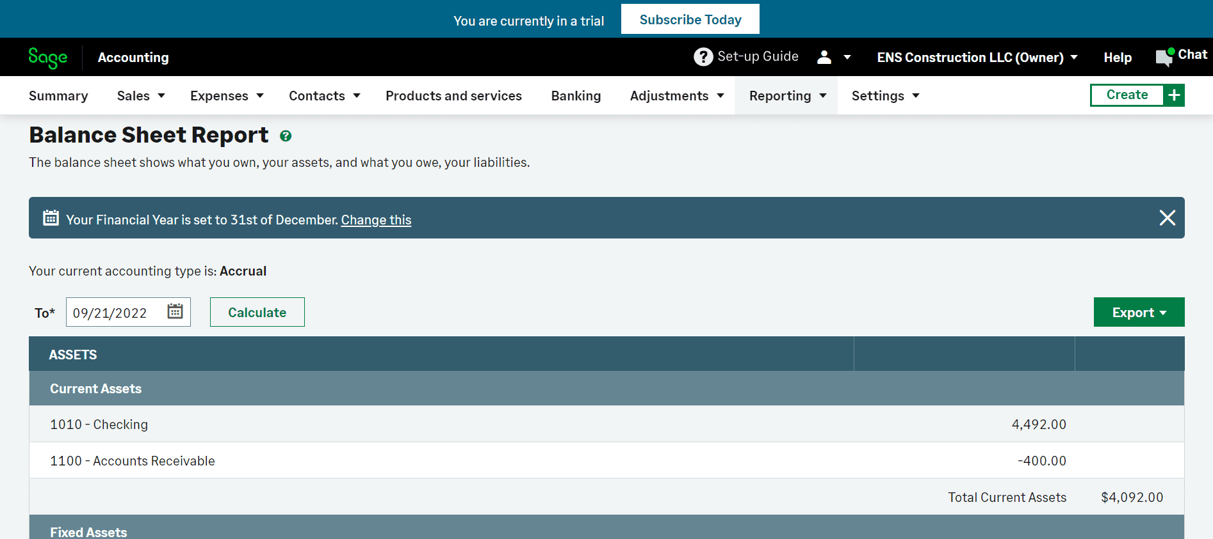
Task: Open the ENS Construction LLC company dropdown
Action: [x=977, y=58]
